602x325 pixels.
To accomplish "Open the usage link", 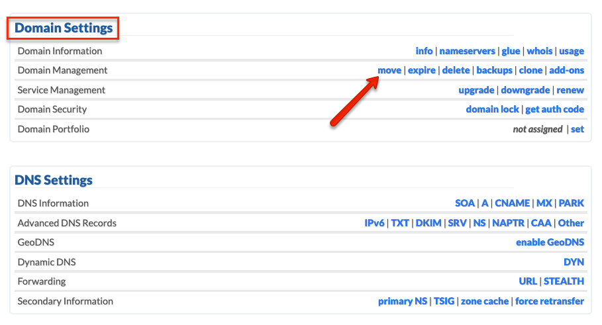I will [x=572, y=51].
